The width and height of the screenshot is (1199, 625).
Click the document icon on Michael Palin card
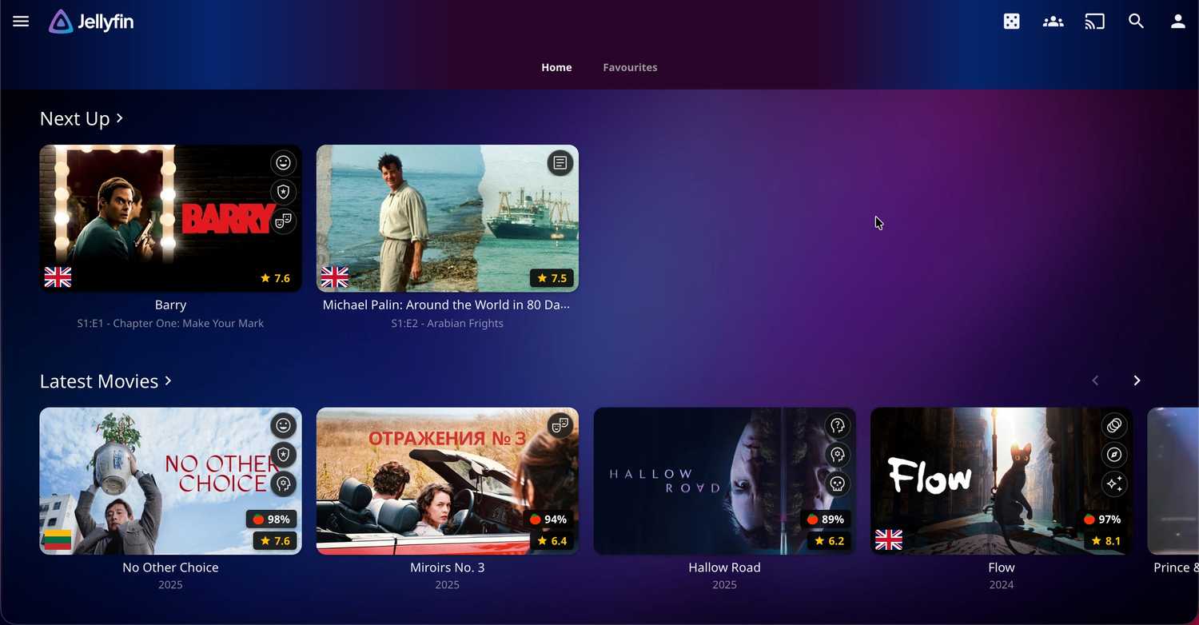[x=560, y=163]
